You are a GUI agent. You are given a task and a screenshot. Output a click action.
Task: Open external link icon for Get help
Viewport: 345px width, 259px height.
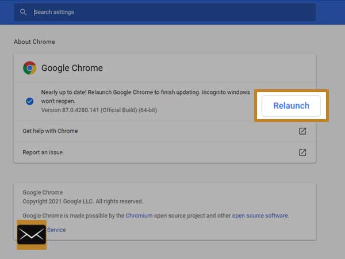(302, 131)
